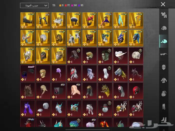This screenshot has width=175, height=131.
Task: Select the red spider-leg helmet item
Action: [x=136, y=108]
